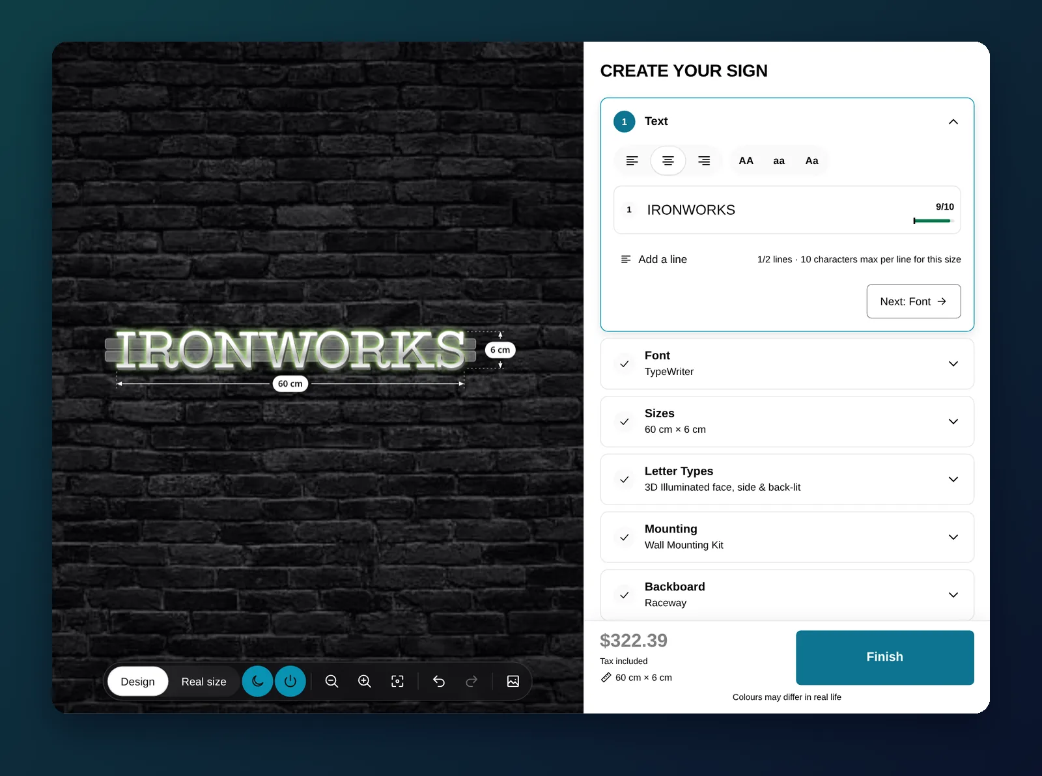Image resolution: width=1042 pixels, height=776 pixels.
Task: Change background image icon
Action: 513,682
